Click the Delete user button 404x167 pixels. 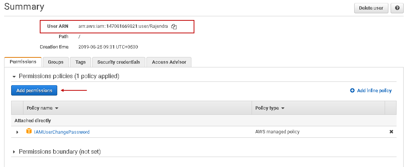[x=371, y=8]
